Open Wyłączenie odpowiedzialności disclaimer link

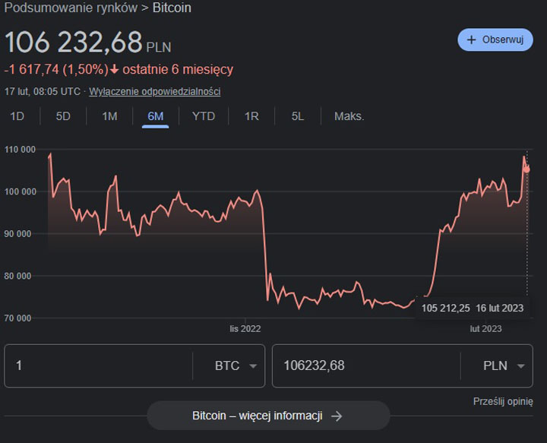155,91
